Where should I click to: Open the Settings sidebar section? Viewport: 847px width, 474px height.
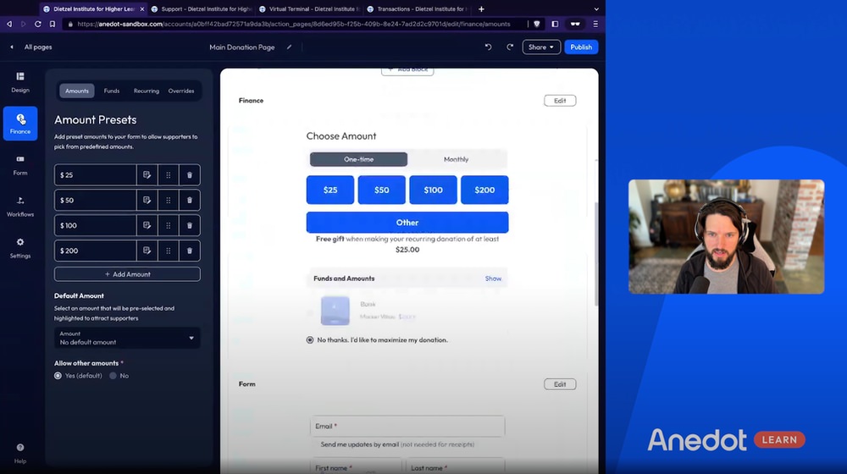click(x=20, y=248)
